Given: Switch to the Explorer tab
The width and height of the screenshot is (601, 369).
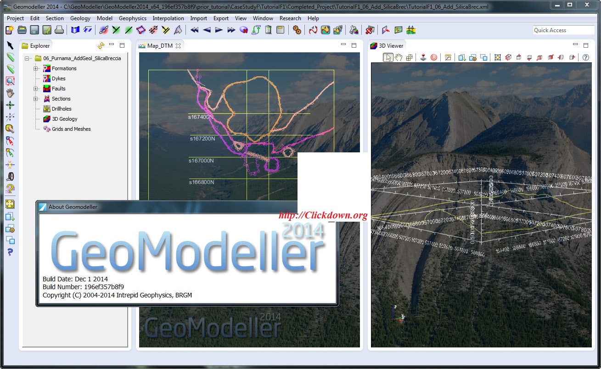Looking at the screenshot, I should click(x=36, y=45).
